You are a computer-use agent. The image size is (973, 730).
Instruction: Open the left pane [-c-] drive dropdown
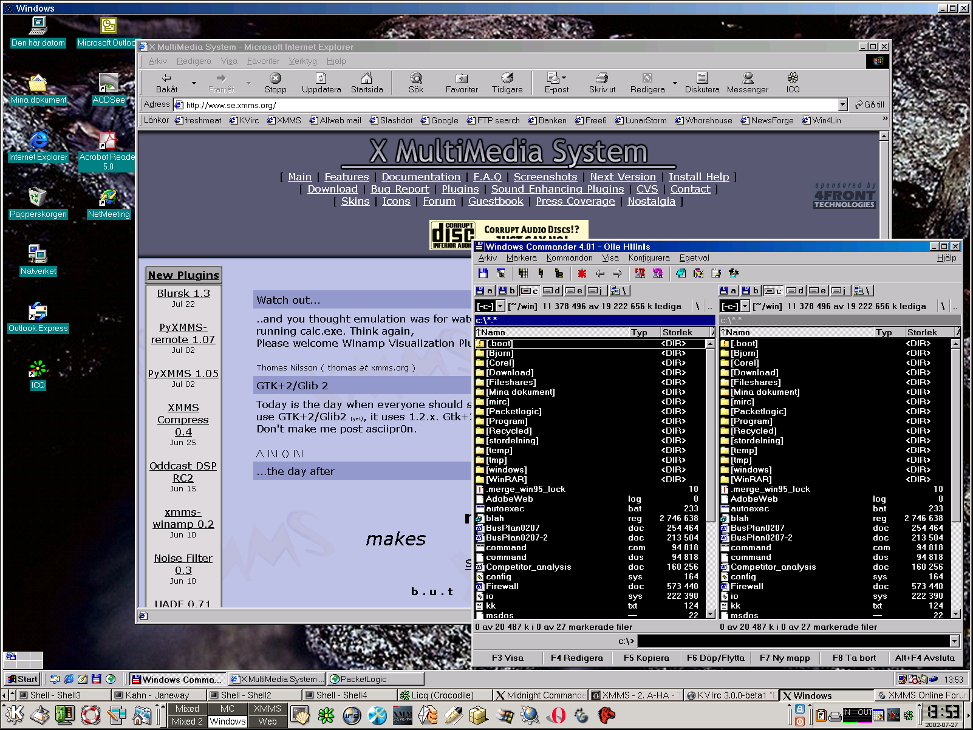coord(500,306)
